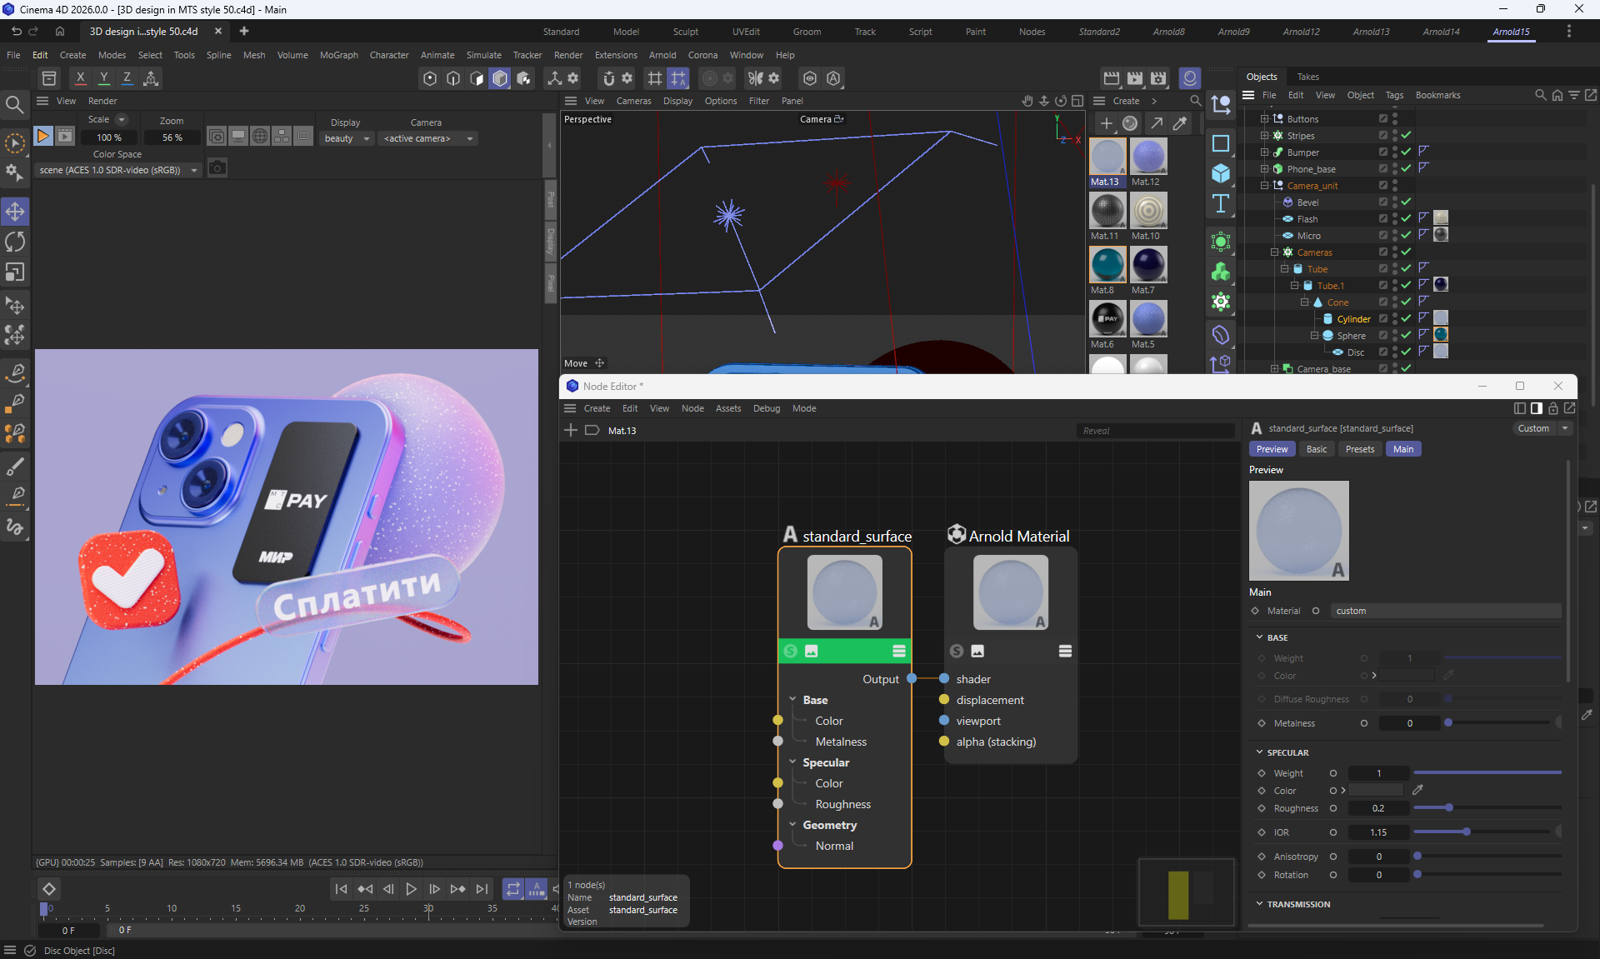Toggle the Stripes object enable checkmark
This screenshot has height=959, width=1600.
[1406, 135]
